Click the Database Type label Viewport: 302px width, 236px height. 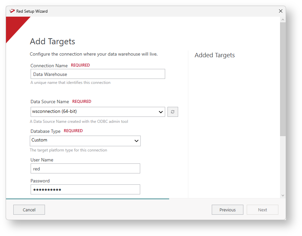point(46,131)
